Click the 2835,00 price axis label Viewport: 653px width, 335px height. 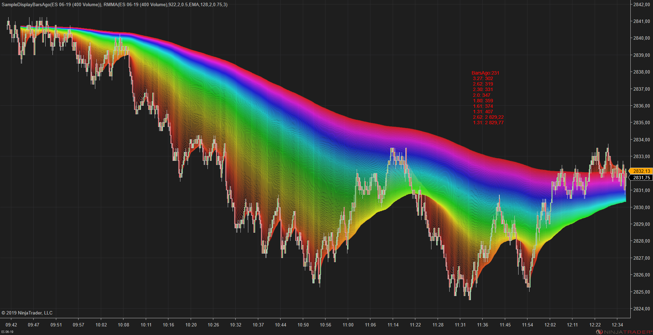pos(641,123)
